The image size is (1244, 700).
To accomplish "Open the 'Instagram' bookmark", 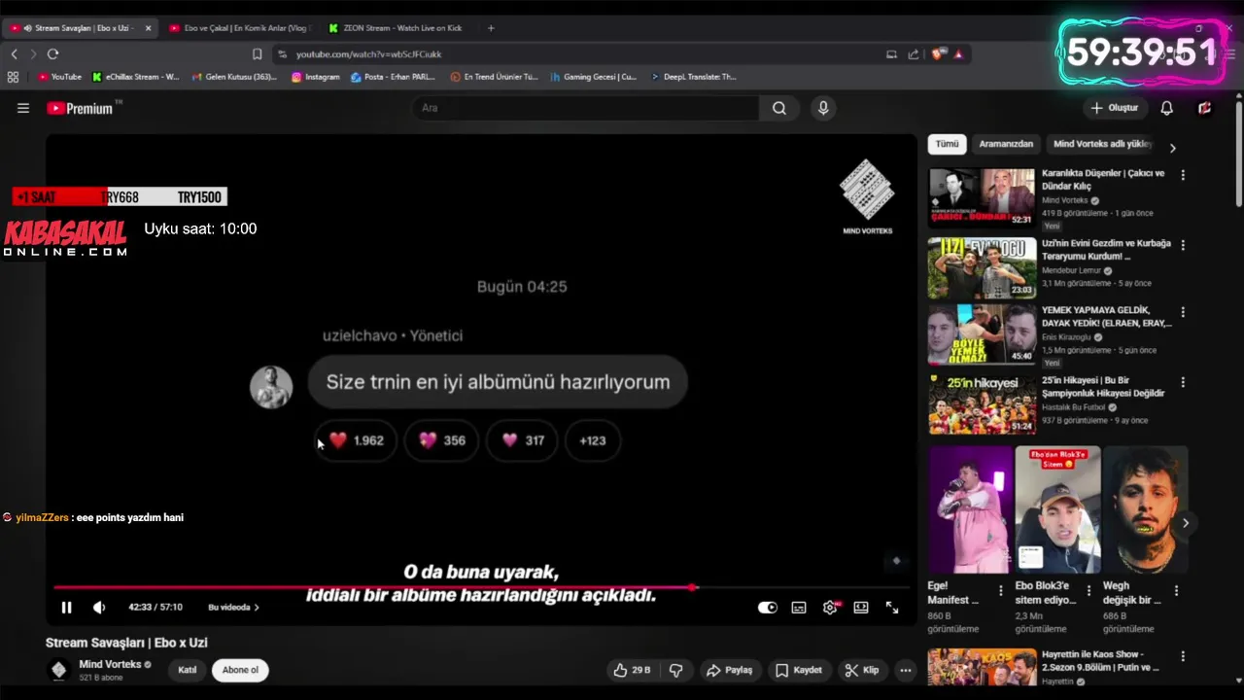I will (316, 77).
